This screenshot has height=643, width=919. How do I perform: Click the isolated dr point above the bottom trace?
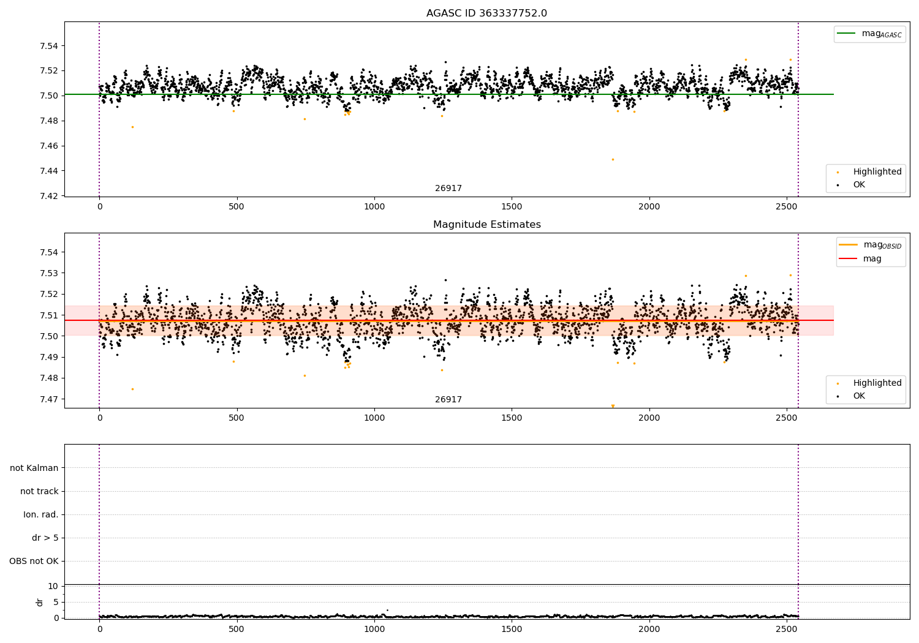(x=387, y=610)
